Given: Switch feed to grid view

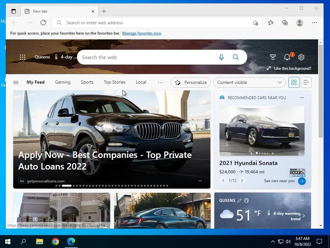Looking at the screenshot, I should [x=294, y=82].
